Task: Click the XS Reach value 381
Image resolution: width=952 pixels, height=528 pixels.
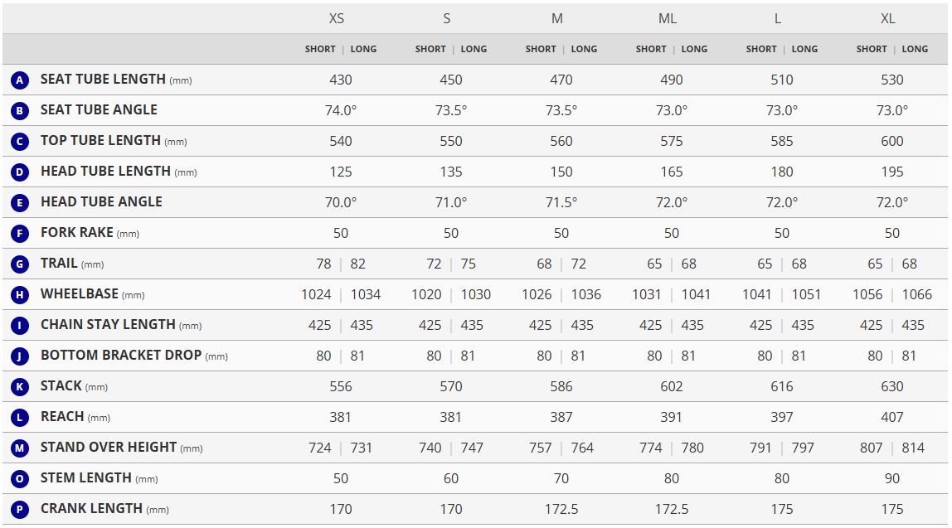Action: point(341,417)
